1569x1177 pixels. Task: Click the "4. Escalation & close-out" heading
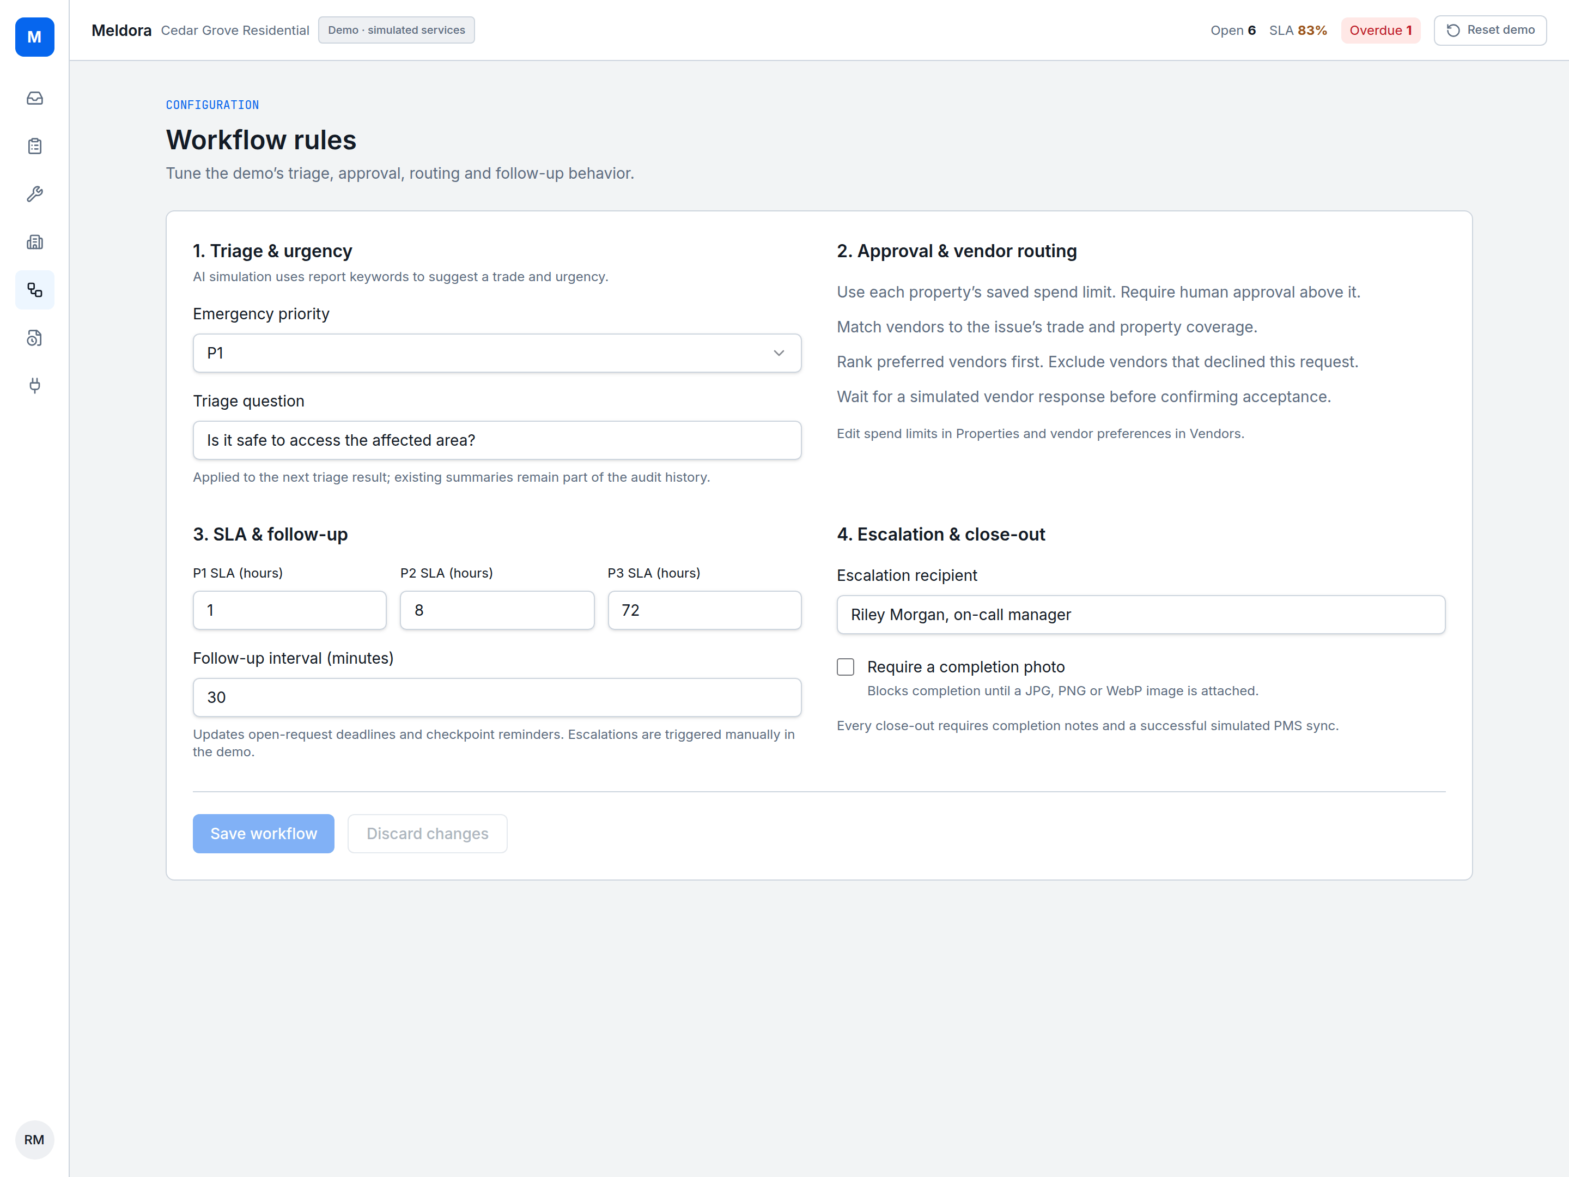[940, 534]
